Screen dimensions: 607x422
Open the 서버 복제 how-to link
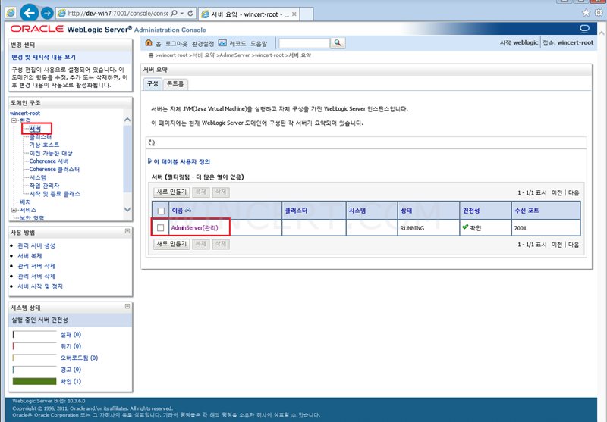point(30,256)
